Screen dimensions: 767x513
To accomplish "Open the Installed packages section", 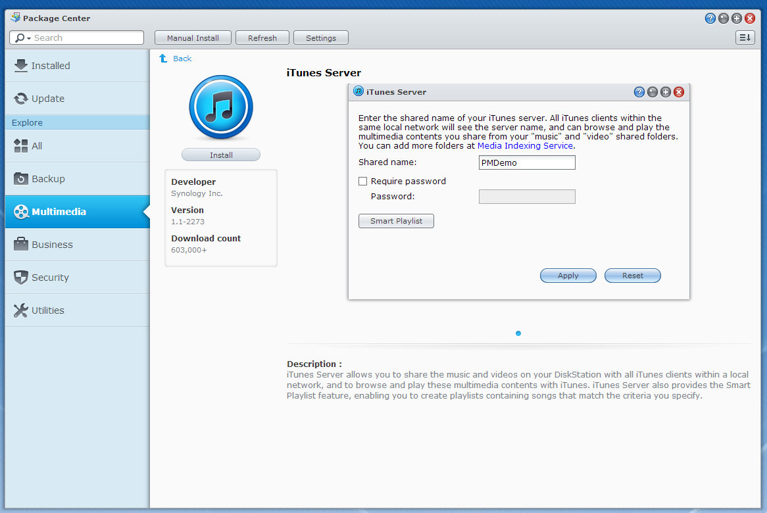I will click(77, 66).
